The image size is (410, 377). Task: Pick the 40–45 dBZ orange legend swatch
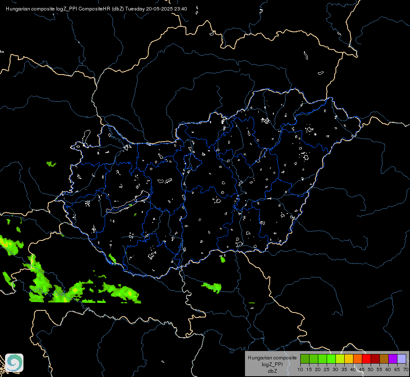point(358,359)
